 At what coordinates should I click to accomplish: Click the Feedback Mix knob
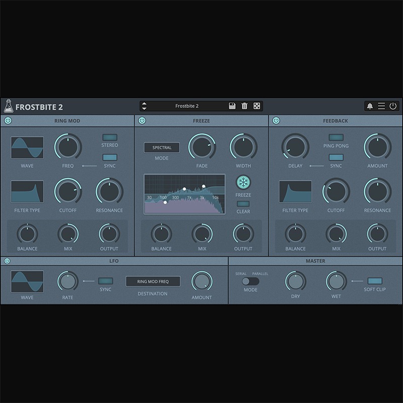(x=336, y=234)
